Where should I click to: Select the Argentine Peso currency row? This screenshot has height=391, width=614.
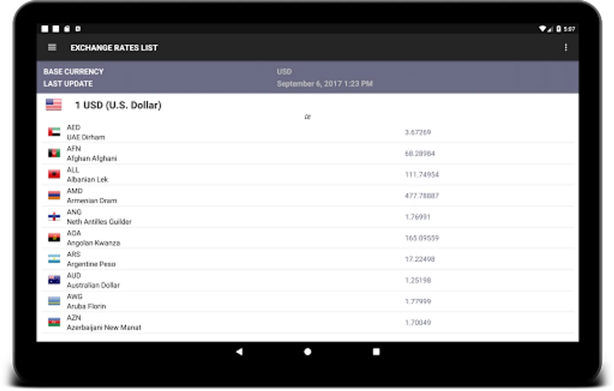[x=308, y=259]
